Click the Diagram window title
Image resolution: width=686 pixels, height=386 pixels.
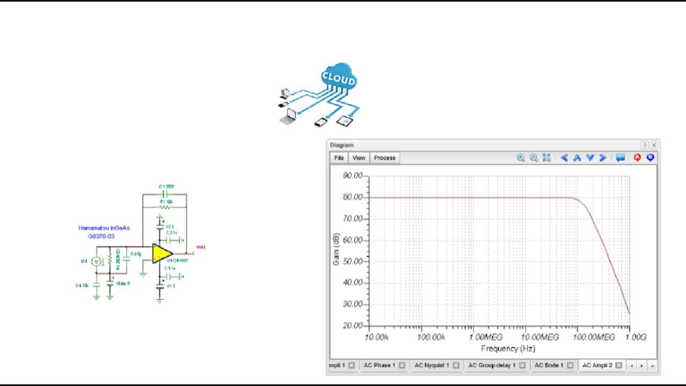tap(341, 145)
